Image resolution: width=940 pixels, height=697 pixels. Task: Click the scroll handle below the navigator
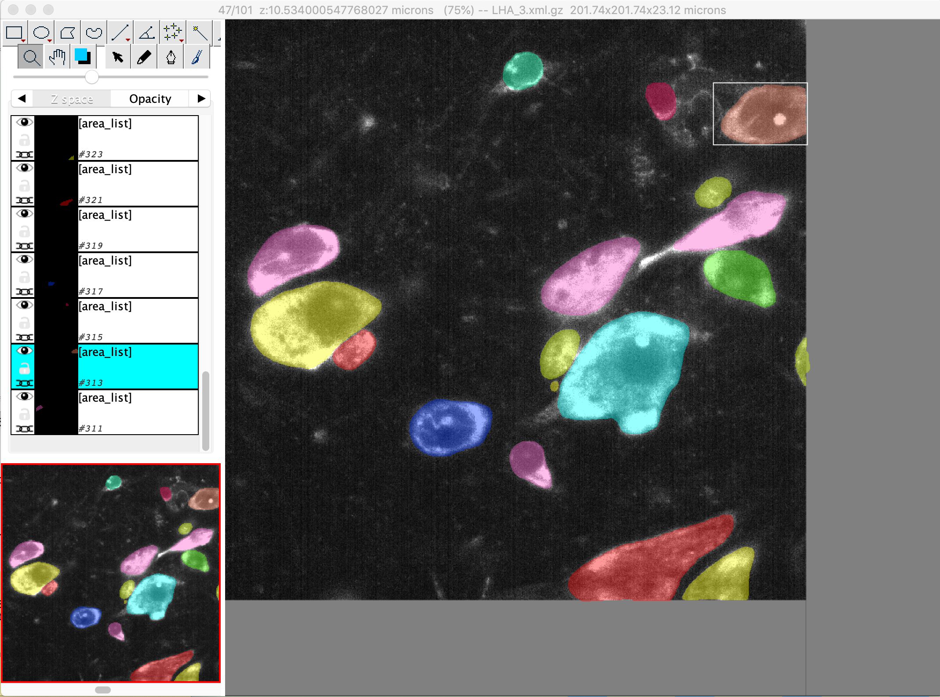coord(103,690)
